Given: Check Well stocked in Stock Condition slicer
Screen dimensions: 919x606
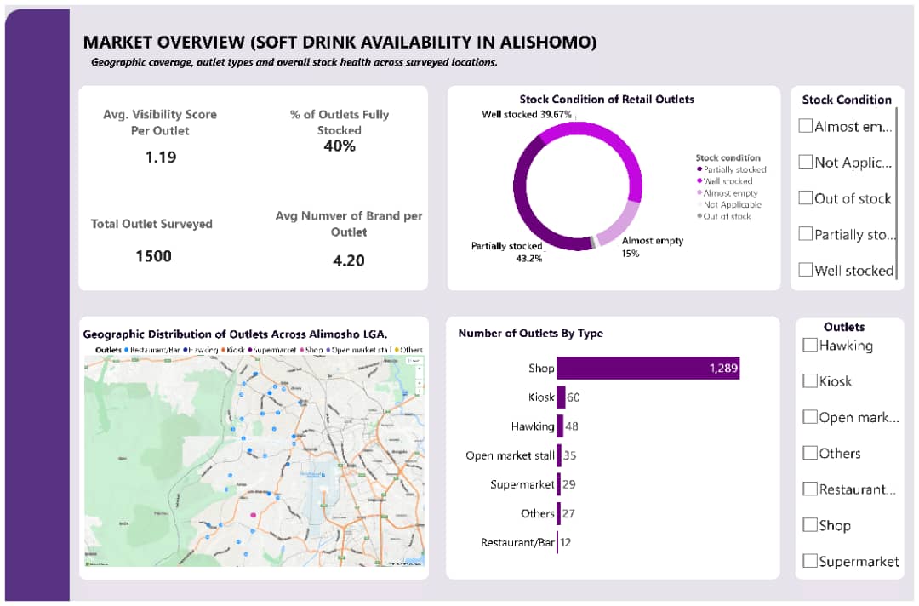Looking at the screenshot, I should pos(805,269).
